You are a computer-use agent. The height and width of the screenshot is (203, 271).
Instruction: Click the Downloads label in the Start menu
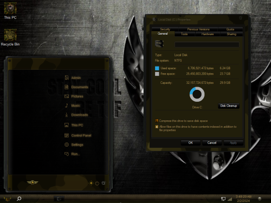click(x=80, y=115)
